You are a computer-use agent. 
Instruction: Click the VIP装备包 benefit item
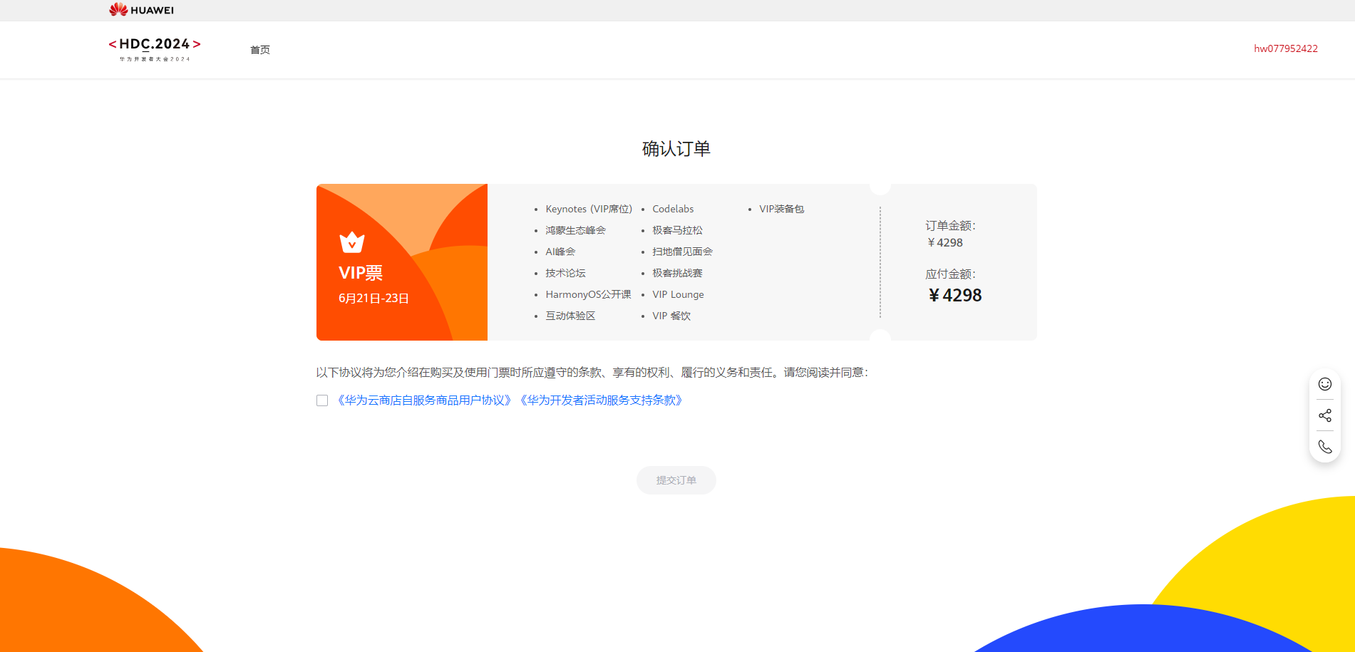782,209
